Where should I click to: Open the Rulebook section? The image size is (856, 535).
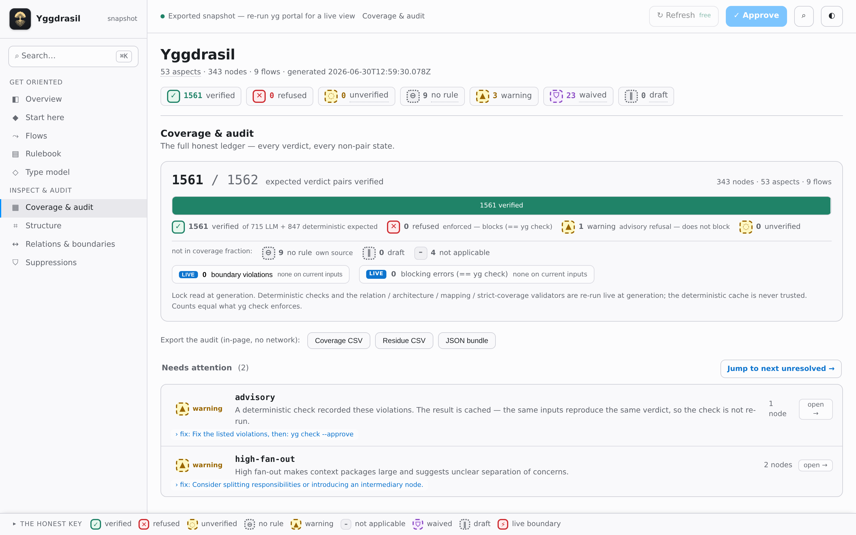74,154
